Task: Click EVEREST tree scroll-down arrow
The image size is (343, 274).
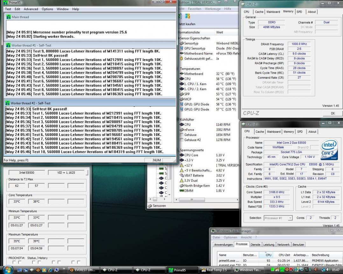Action: pyautogui.click(x=169, y=195)
